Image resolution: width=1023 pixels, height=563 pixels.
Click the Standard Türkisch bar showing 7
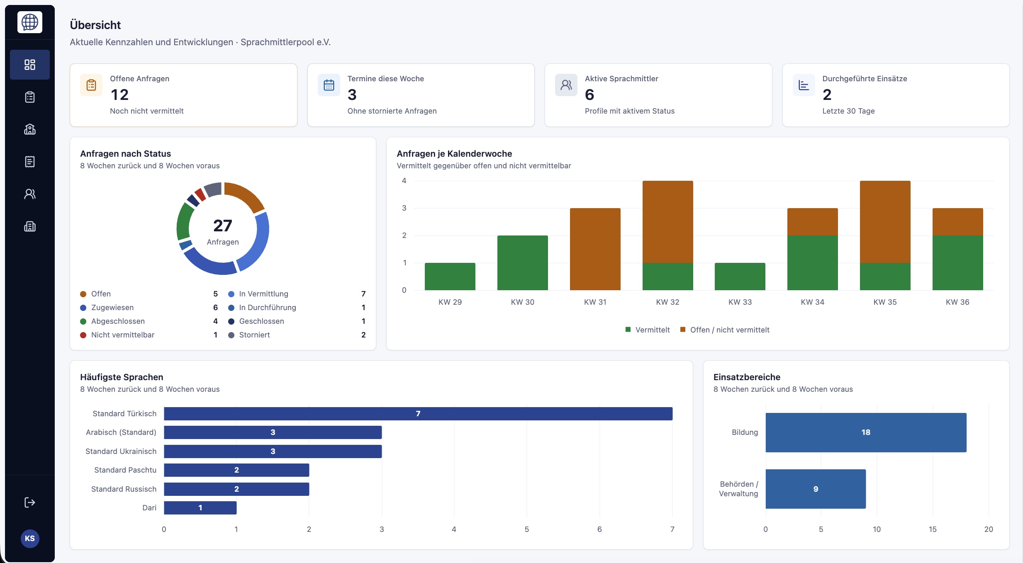(x=418, y=414)
